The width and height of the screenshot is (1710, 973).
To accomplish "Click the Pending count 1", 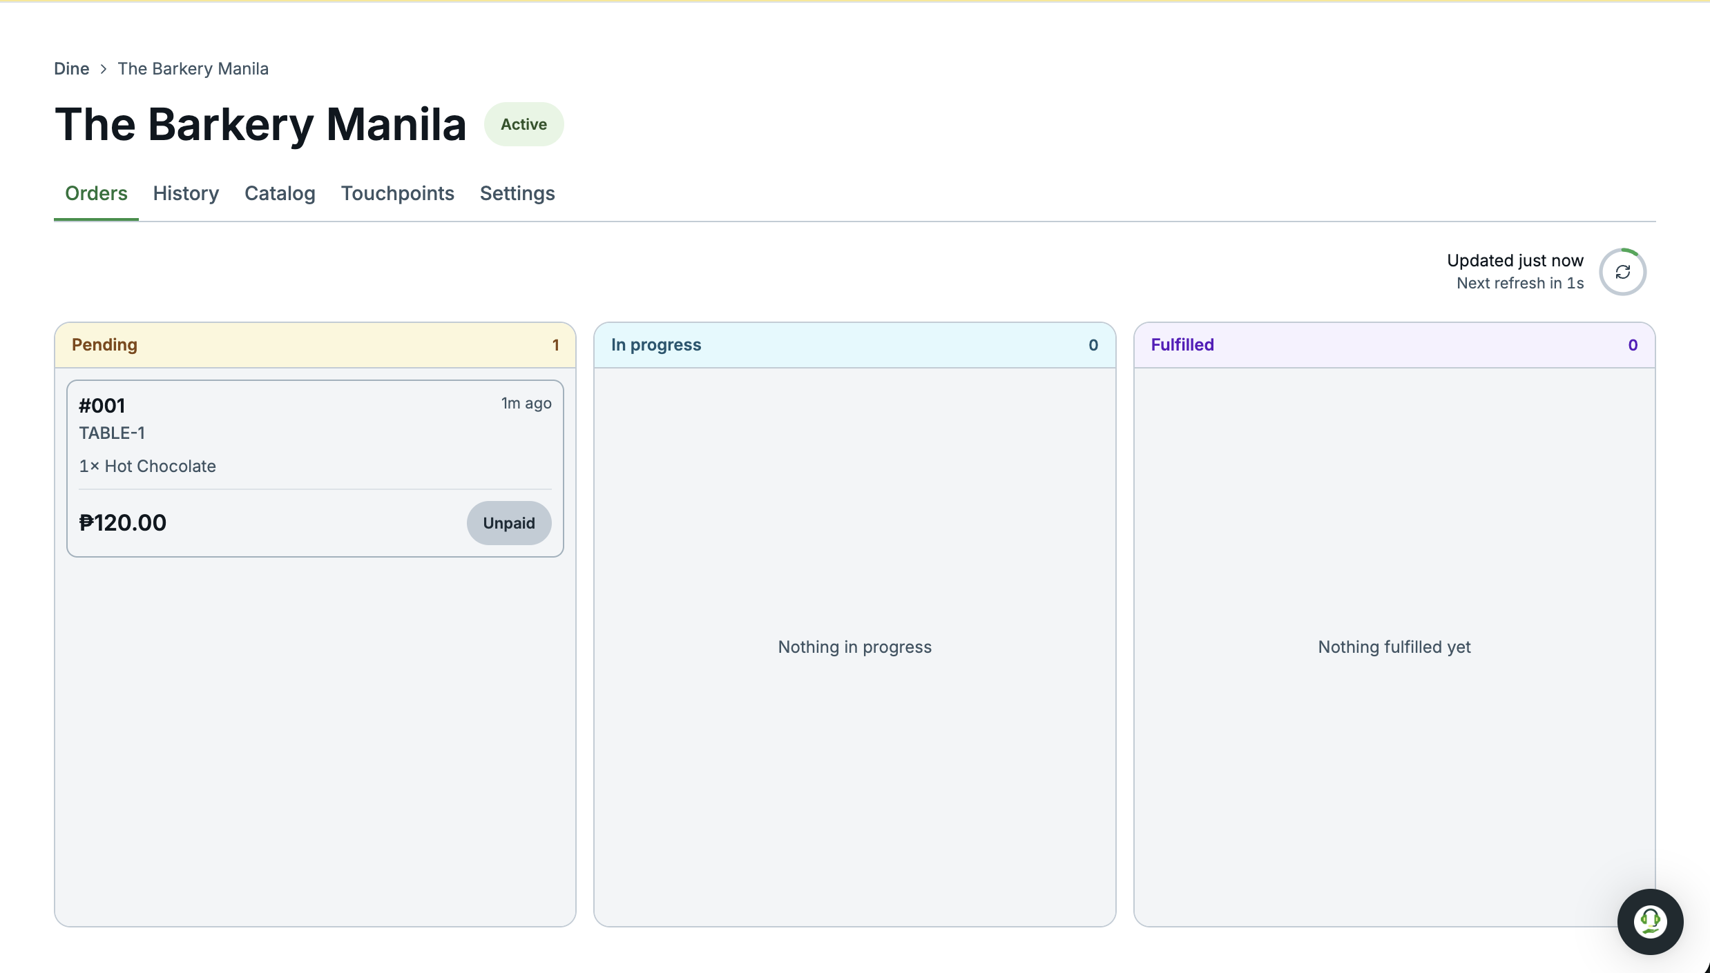I will pos(555,345).
